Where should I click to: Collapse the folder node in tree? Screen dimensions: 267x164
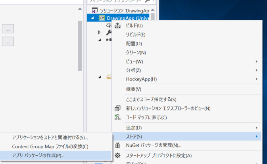pyautogui.click(x=100, y=77)
